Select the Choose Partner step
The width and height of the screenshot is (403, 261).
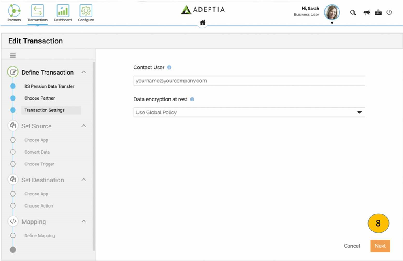click(x=40, y=98)
